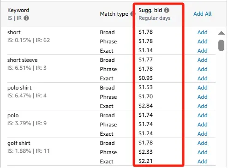The height and width of the screenshot is (168, 228).
Task: Add 'golf shirt' with Broad match
Action: (202, 143)
